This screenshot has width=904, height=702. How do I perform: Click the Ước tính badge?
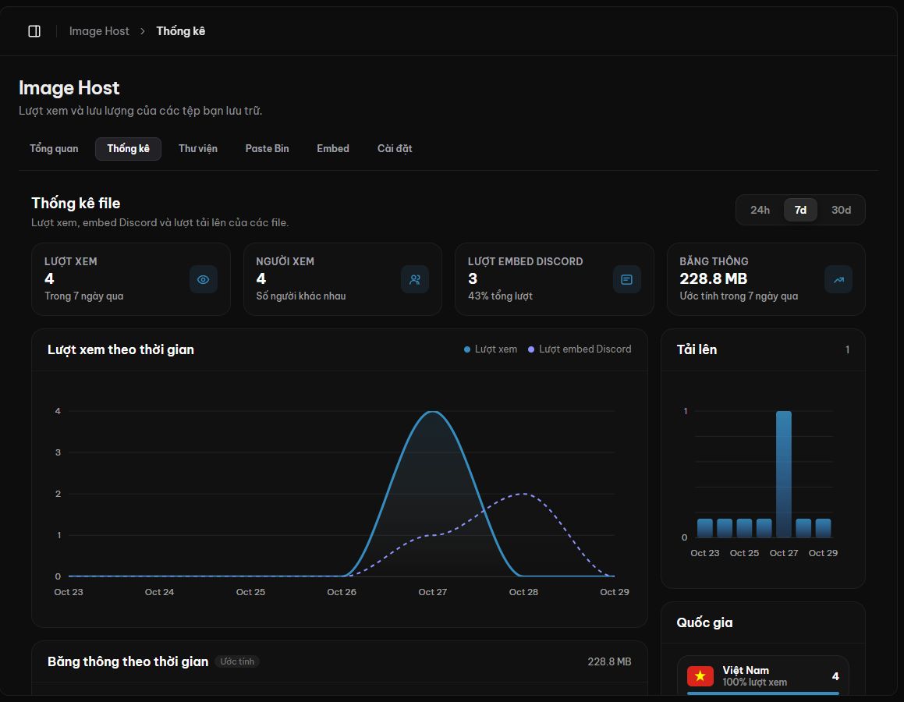(237, 661)
